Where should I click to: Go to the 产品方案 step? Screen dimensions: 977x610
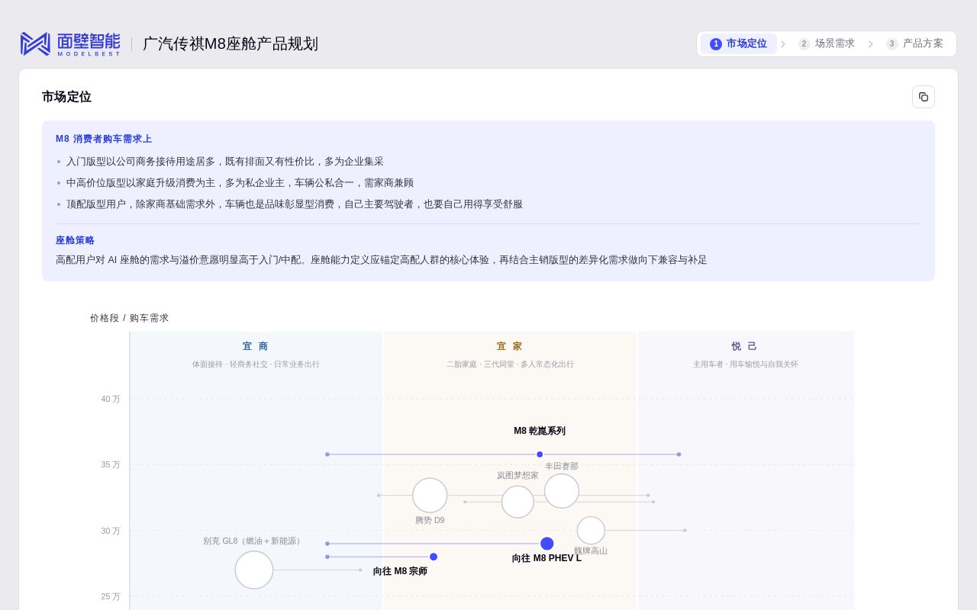click(x=914, y=43)
